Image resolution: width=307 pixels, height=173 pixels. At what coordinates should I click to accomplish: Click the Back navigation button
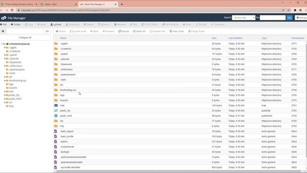point(94,31)
